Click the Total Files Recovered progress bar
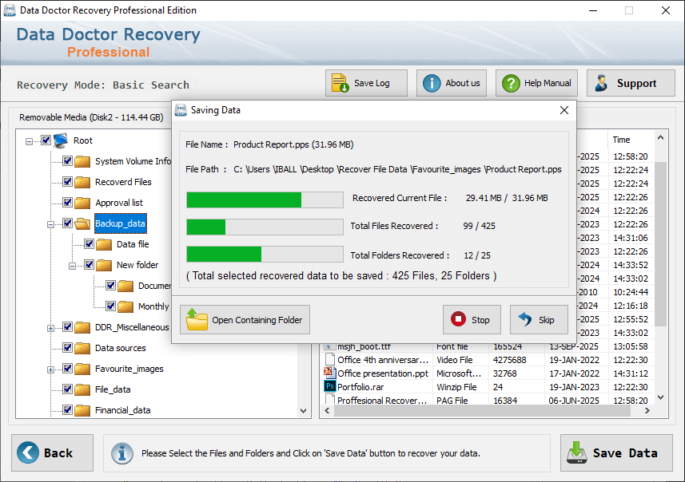Image resolution: width=685 pixels, height=482 pixels. coord(265,227)
